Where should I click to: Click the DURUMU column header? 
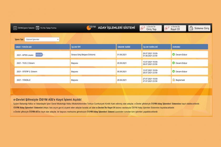tap(190, 47)
